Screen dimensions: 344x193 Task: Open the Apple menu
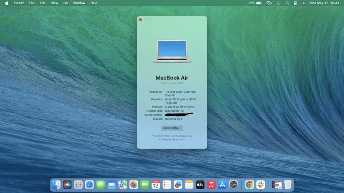(7, 3)
